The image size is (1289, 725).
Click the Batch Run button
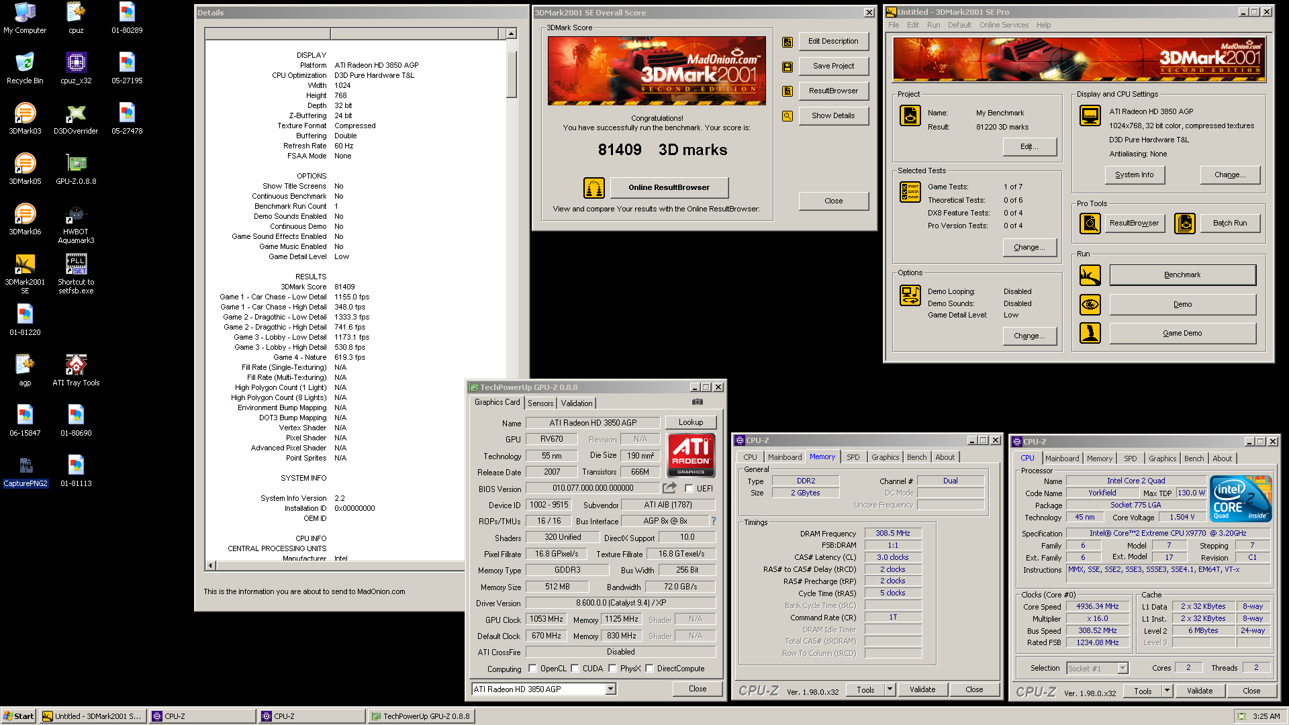(1229, 224)
